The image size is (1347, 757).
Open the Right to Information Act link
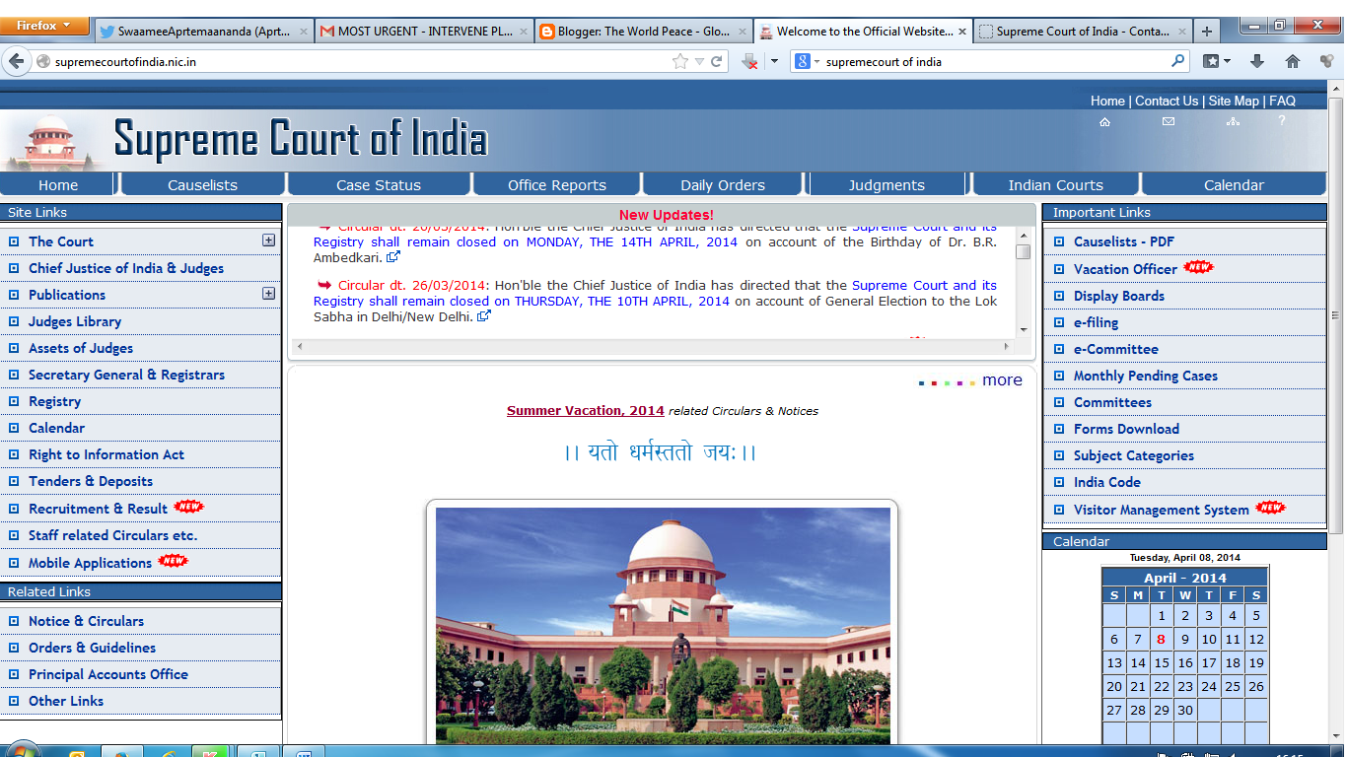pos(106,454)
